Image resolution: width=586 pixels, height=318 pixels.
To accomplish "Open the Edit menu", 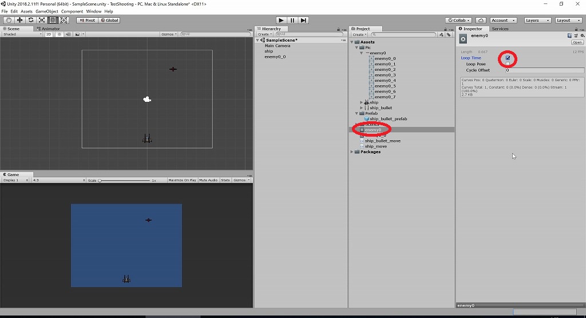I will [x=14, y=11].
